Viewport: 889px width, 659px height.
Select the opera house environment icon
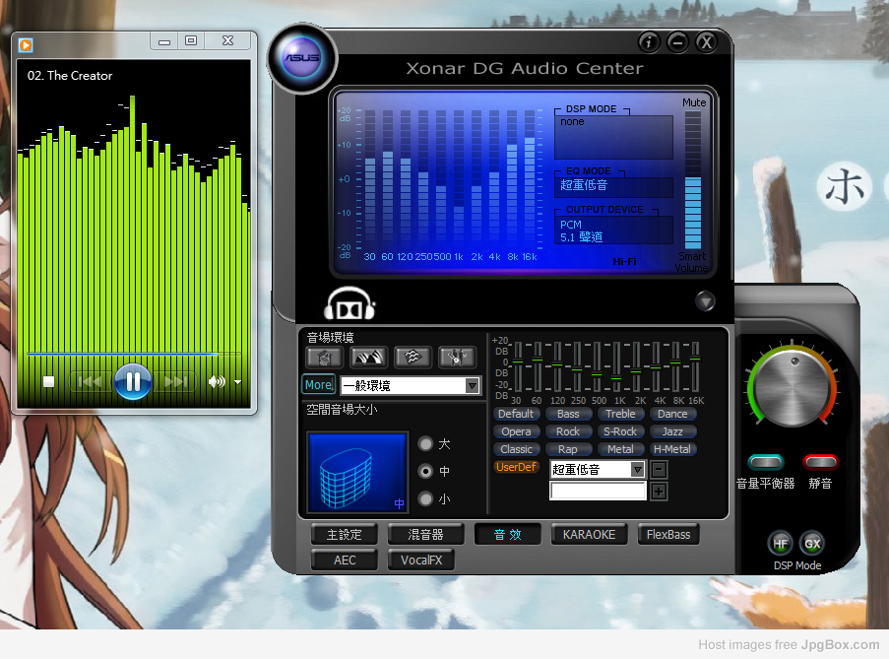[x=368, y=358]
